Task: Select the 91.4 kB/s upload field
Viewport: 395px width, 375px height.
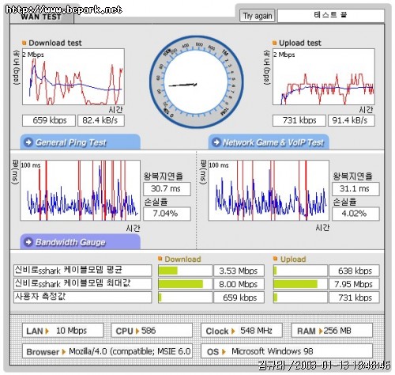Action: click(x=352, y=120)
